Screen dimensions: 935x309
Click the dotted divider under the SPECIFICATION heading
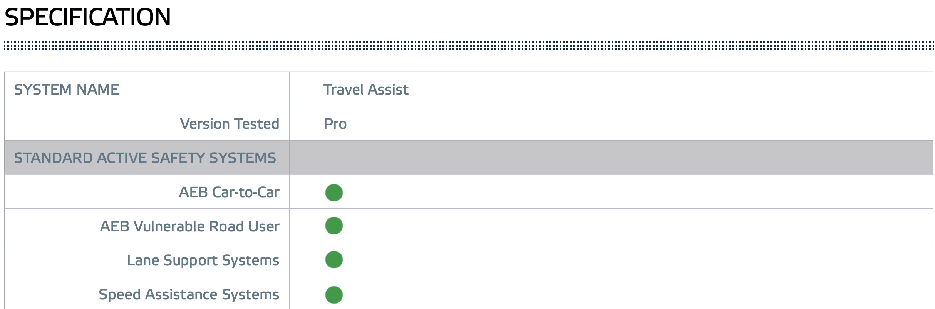(x=469, y=45)
